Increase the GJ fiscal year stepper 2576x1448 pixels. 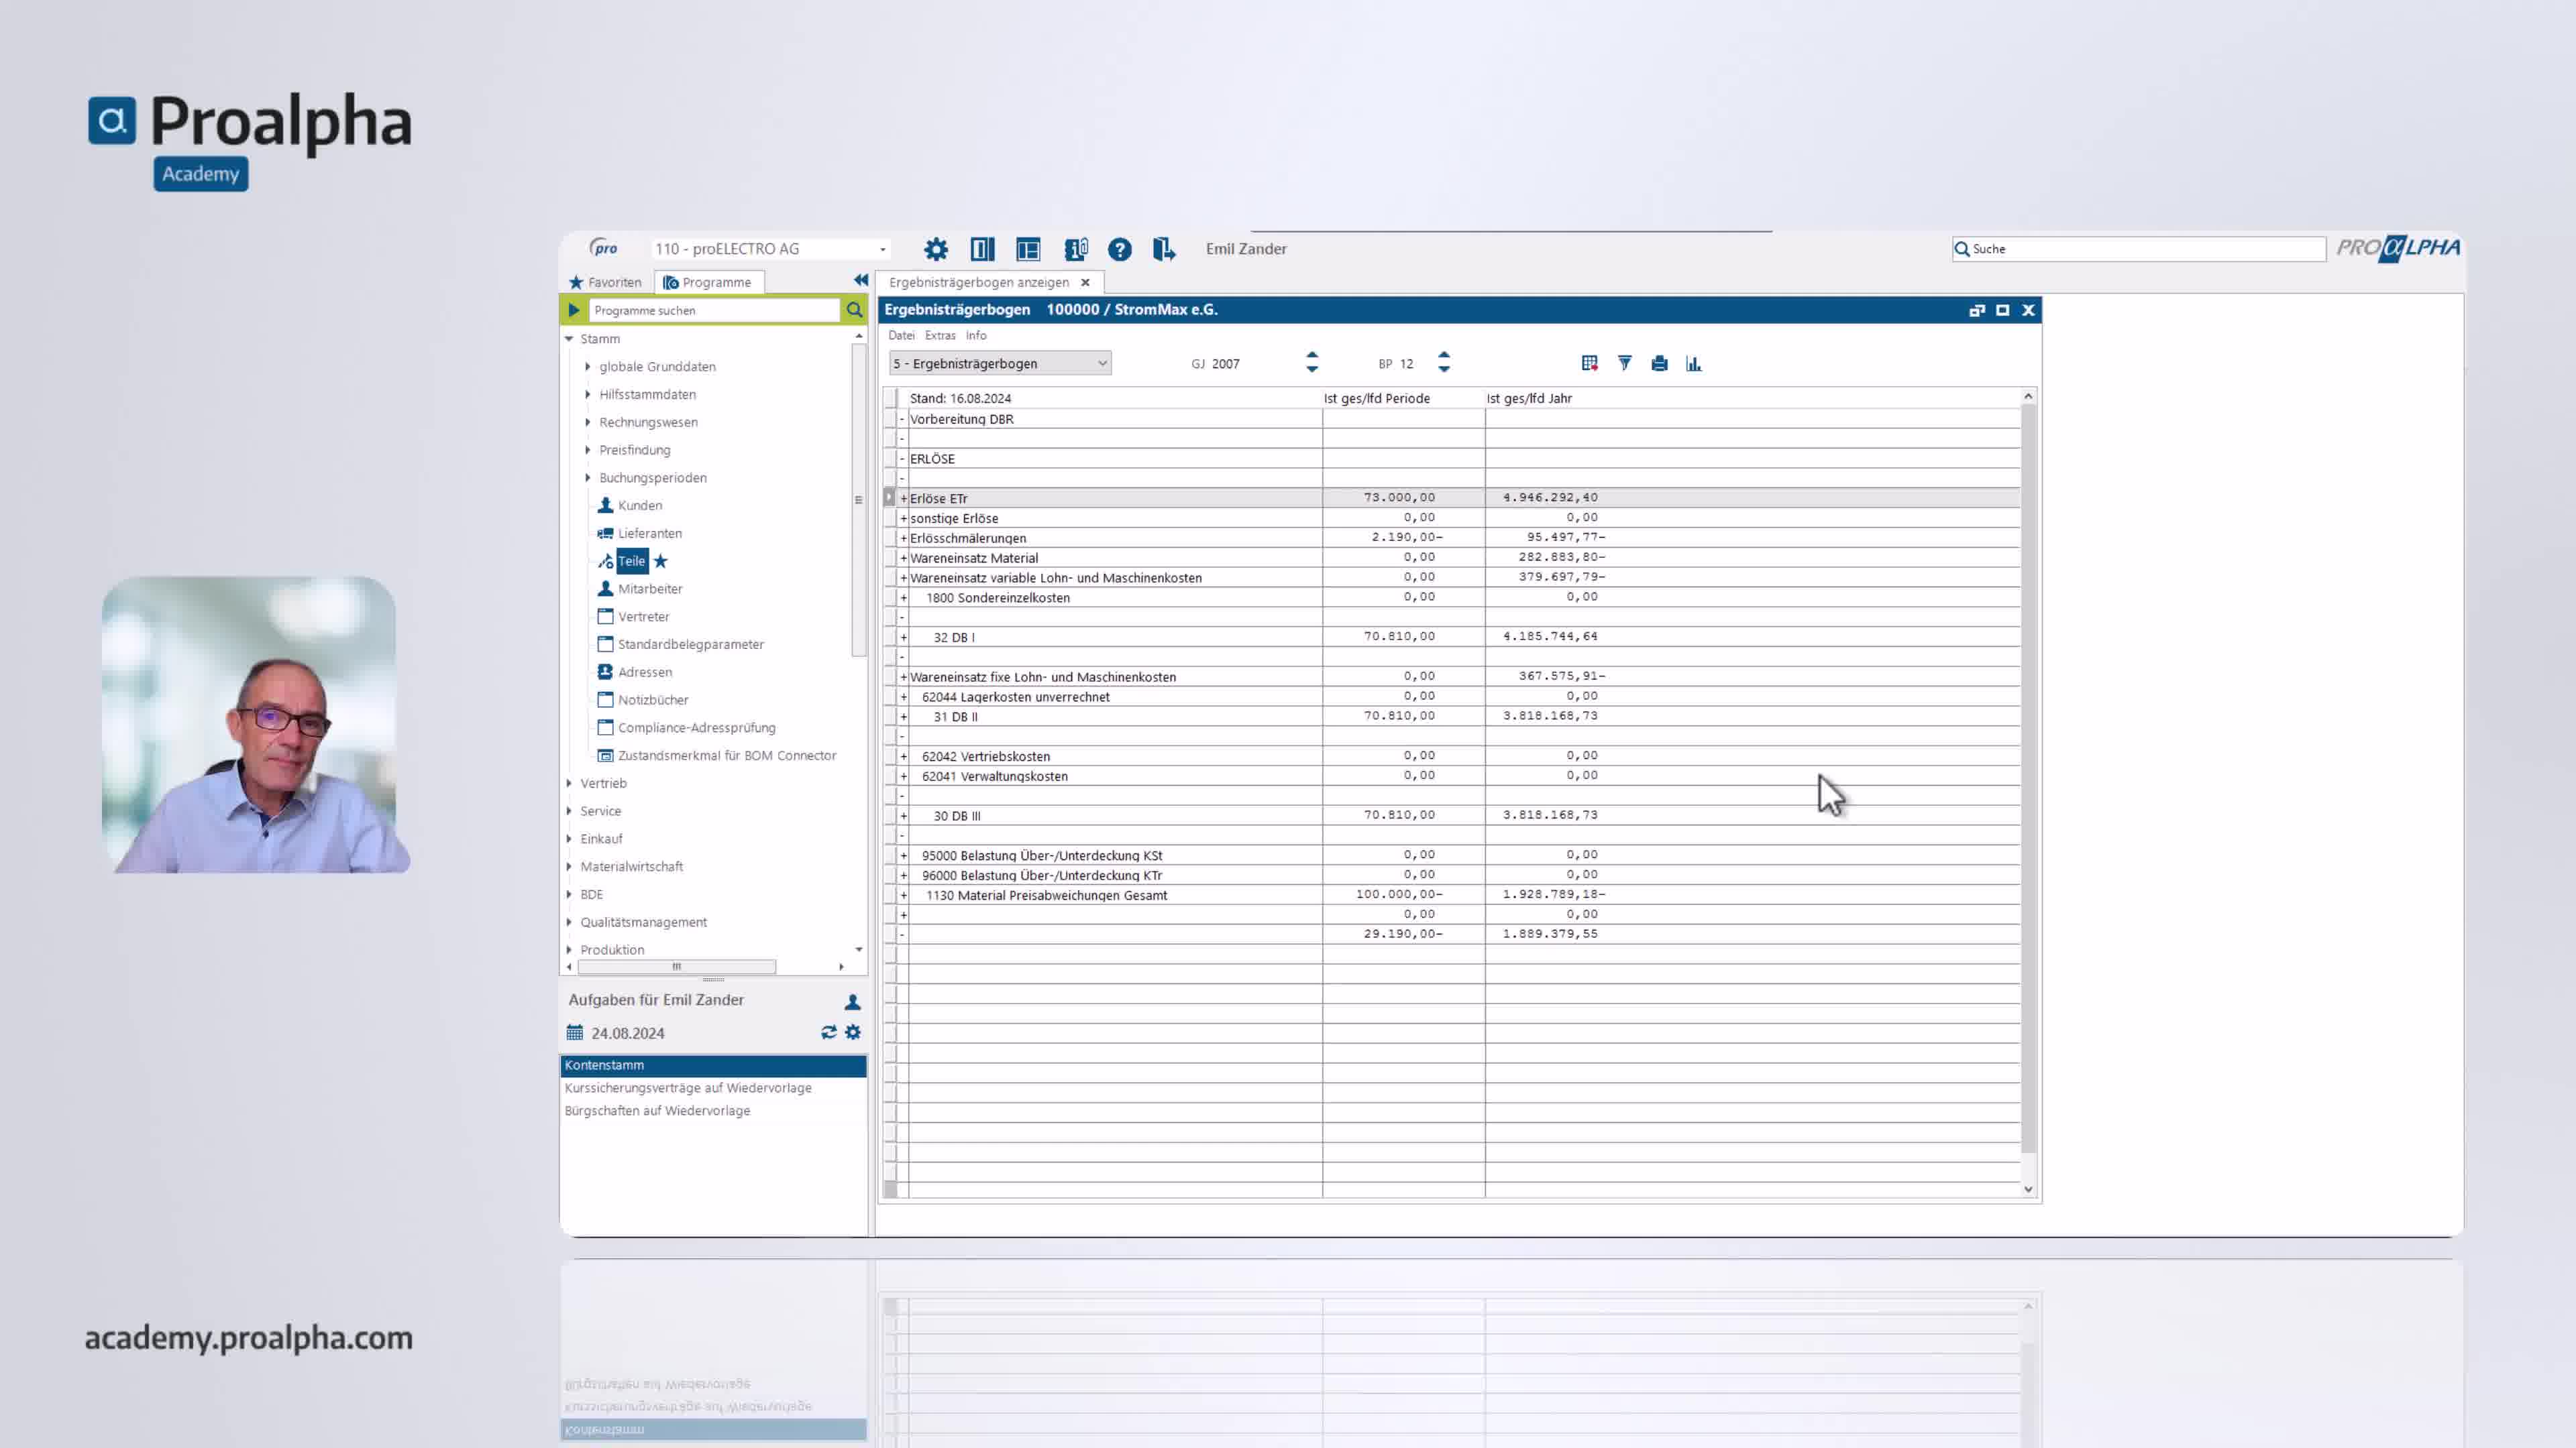pos(1312,356)
